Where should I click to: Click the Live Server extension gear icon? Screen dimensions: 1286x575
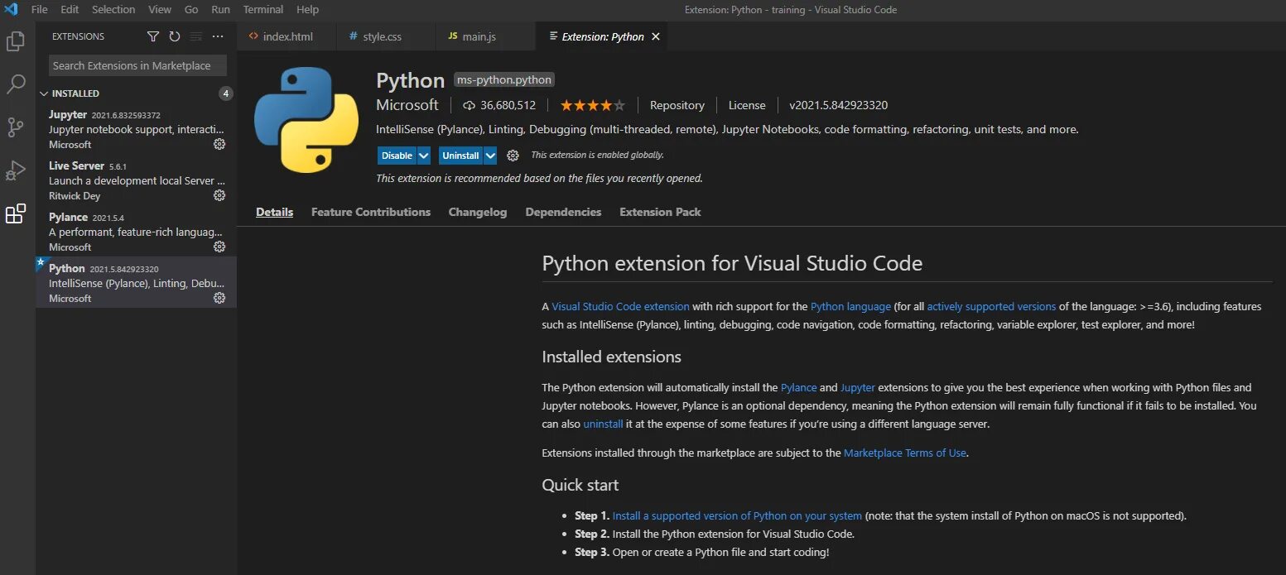point(219,195)
